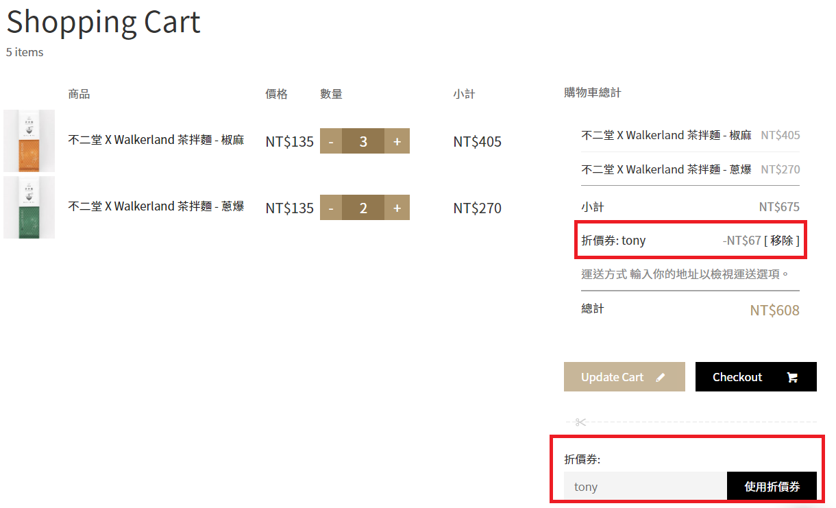Remove the tony coupon via 移除

[781, 241]
